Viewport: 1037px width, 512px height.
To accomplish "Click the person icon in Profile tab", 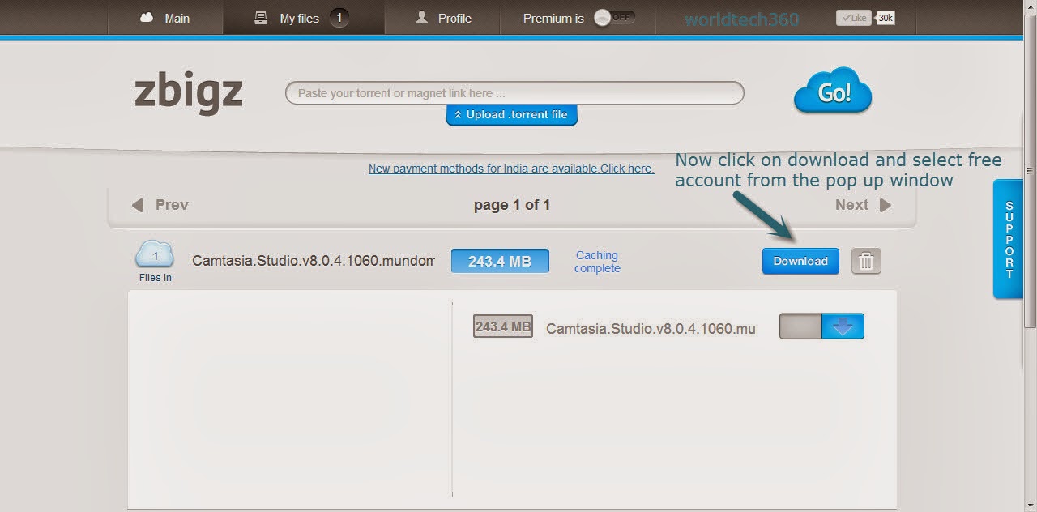I will point(421,17).
